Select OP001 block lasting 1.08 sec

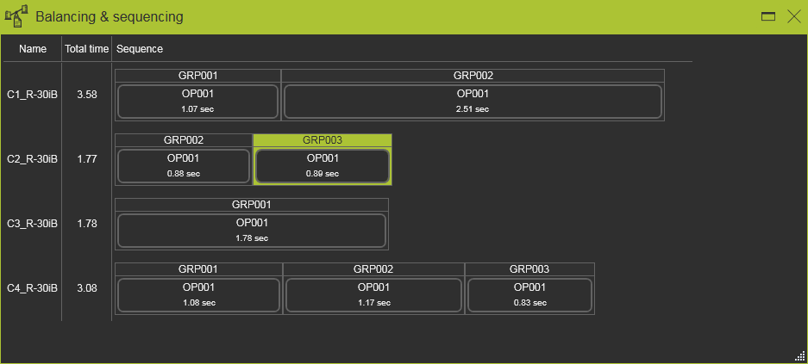[x=199, y=295]
